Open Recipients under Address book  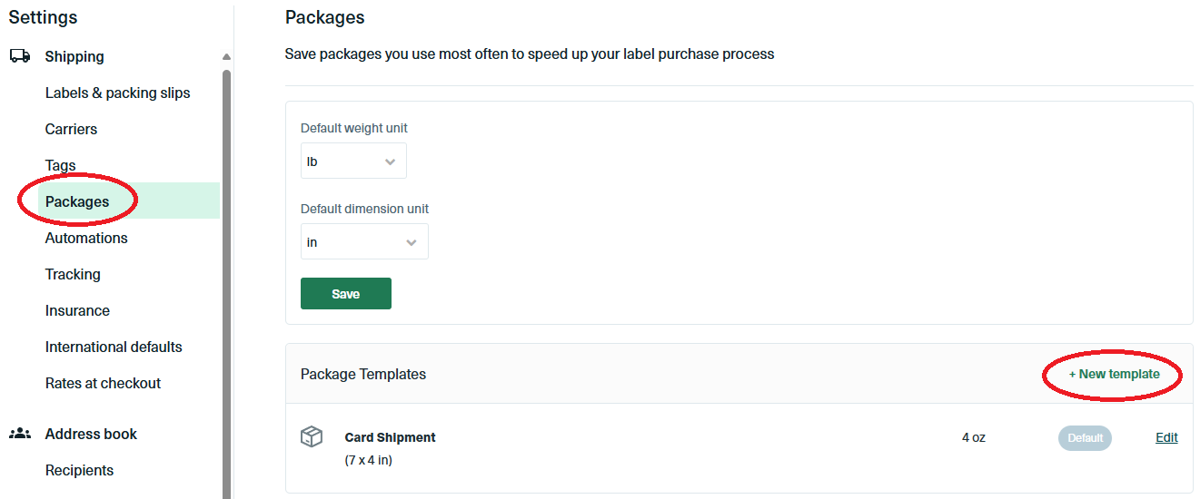tap(79, 470)
